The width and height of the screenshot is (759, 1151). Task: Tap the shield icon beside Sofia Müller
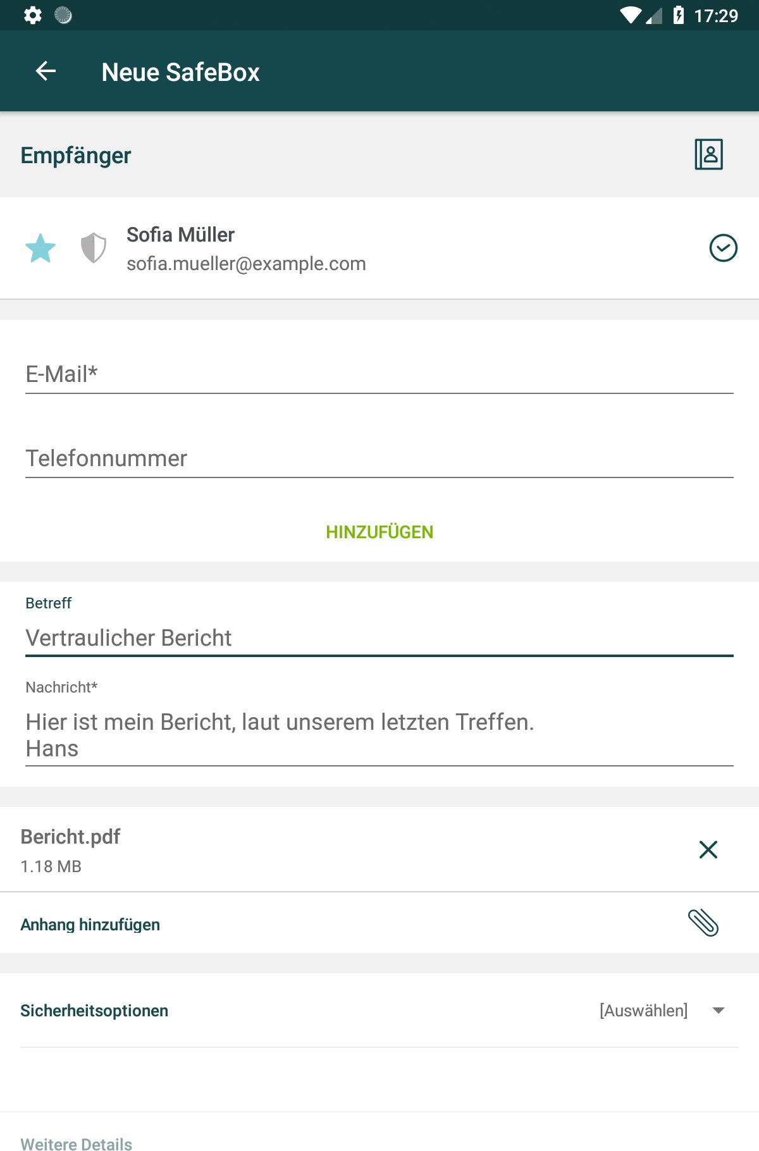93,247
